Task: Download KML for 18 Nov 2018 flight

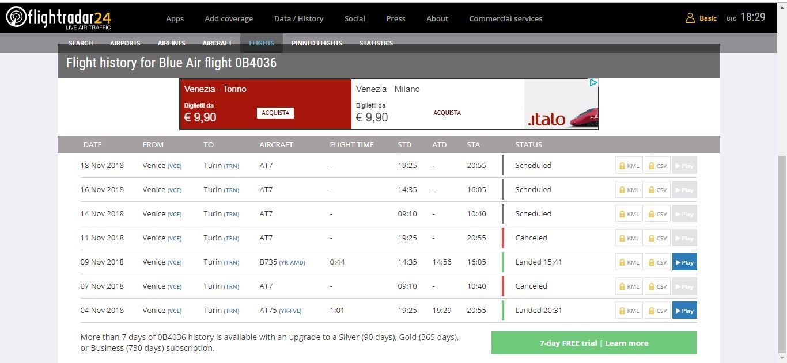Action: tap(629, 166)
